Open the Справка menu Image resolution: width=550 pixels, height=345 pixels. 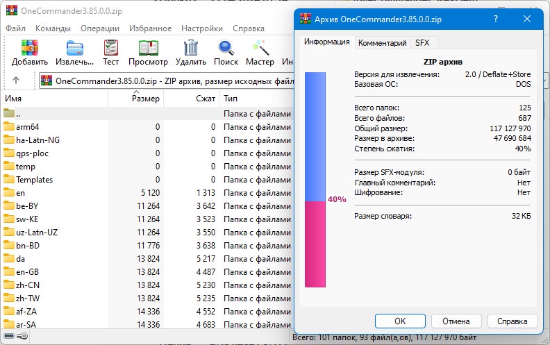(x=249, y=28)
